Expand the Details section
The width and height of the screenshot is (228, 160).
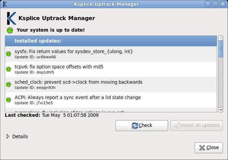(8, 136)
